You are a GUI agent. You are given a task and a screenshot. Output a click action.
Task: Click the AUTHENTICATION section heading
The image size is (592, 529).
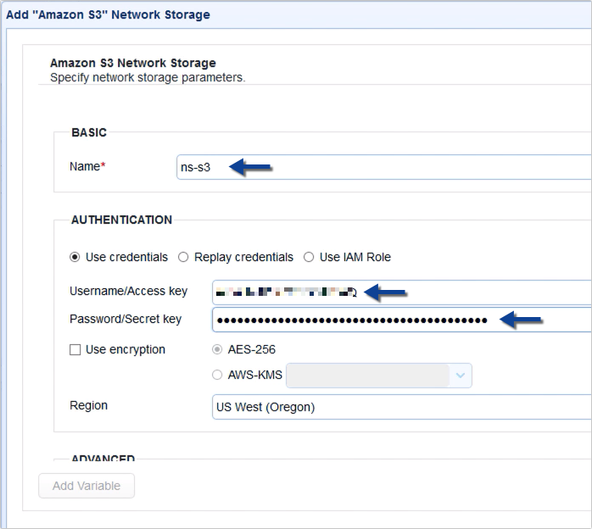[x=121, y=220]
